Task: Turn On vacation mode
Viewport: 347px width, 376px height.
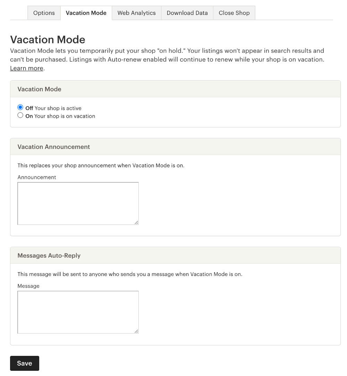Action: 20,115
